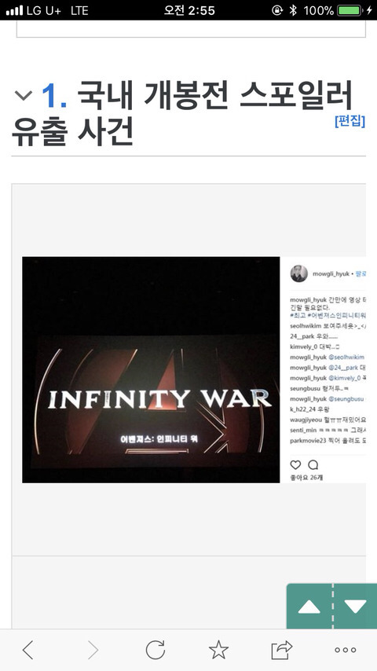Jump to bottom with down arrow button

355,607
